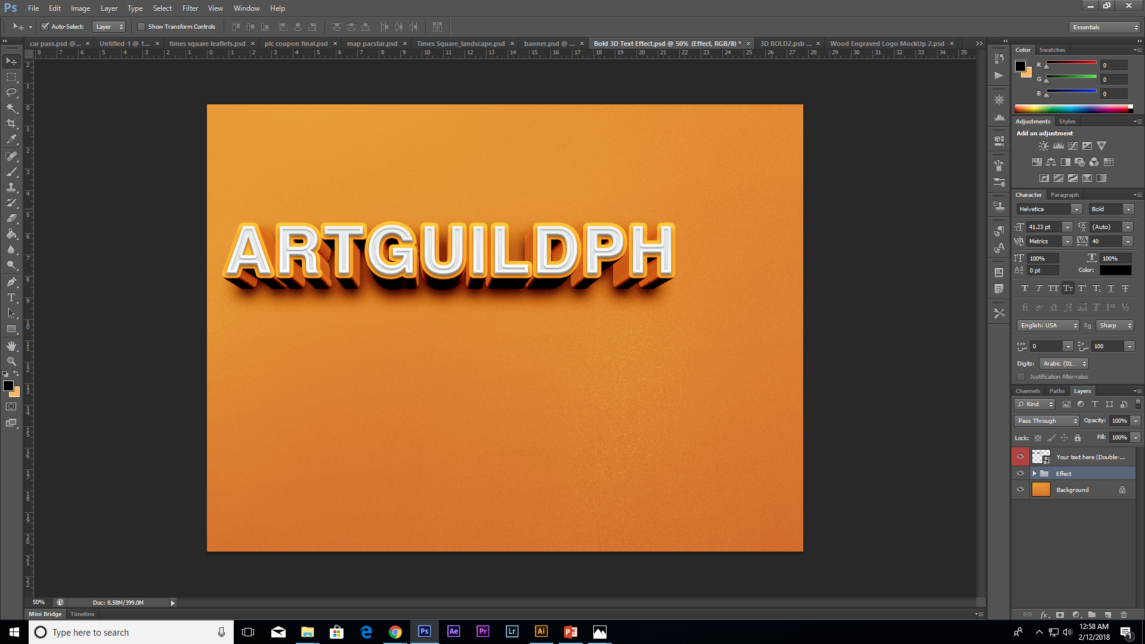Open the Bold font style dropdown
This screenshot has height=644, width=1145.
(1128, 209)
